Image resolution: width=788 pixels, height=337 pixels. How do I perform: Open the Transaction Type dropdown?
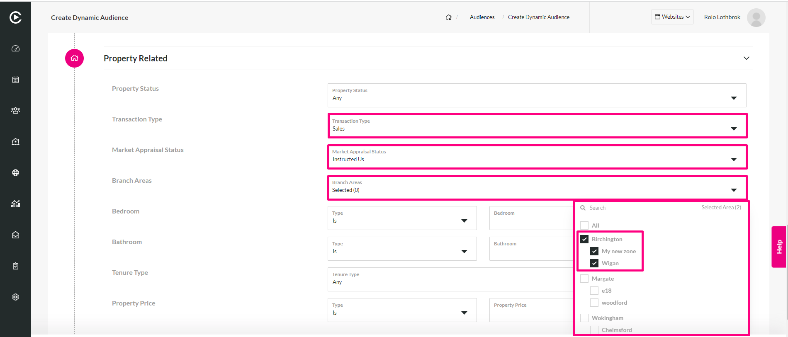(537, 126)
